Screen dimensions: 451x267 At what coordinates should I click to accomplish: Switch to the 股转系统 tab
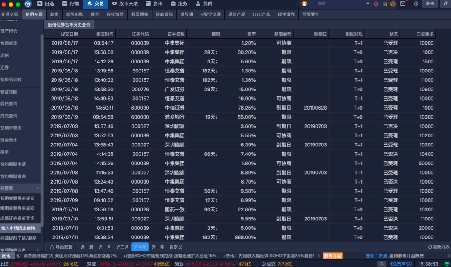(164, 14)
